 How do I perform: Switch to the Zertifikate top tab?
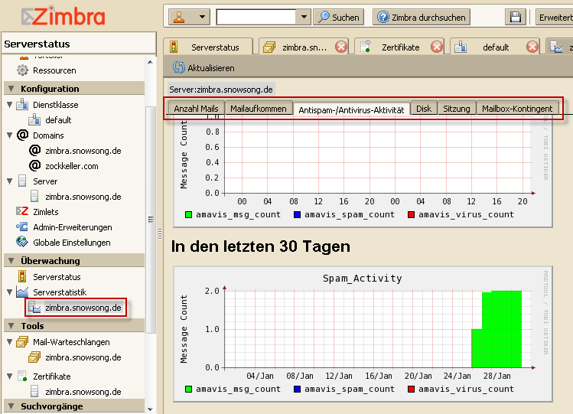[x=400, y=47]
